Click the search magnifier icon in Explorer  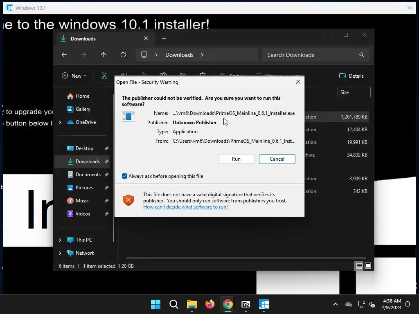(362, 55)
